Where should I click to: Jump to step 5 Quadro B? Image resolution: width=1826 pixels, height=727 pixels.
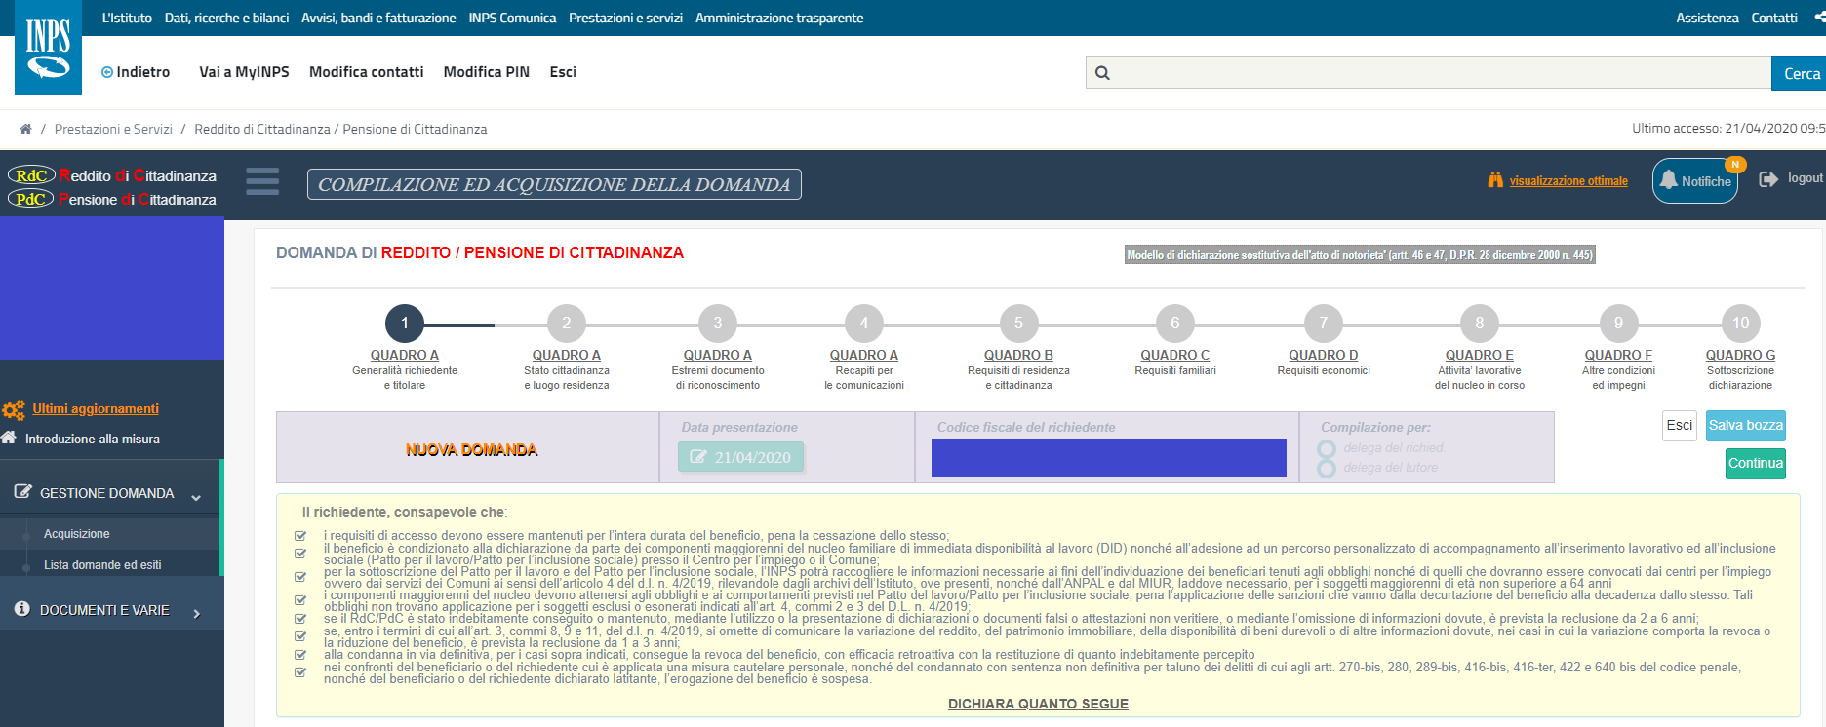pyautogui.click(x=1018, y=324)
